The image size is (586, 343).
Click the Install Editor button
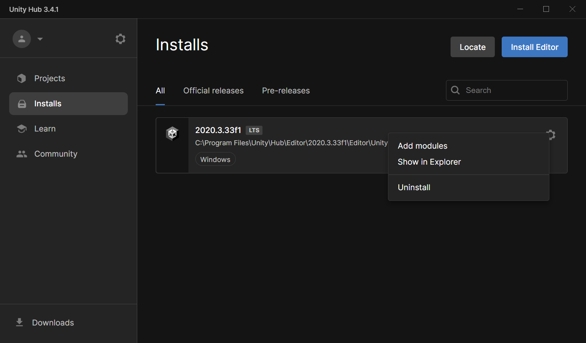click(534, 47)
